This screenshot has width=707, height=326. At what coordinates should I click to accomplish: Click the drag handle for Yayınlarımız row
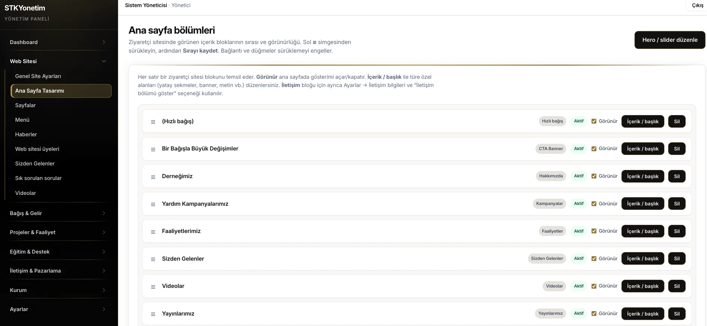pos(153,314)
